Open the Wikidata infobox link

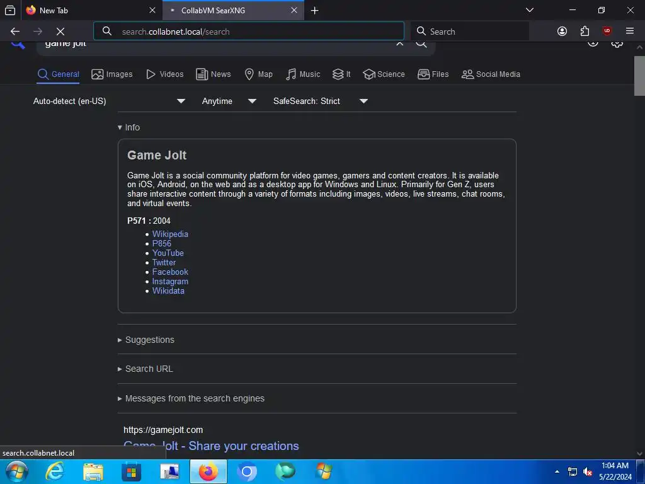[168, 291]
